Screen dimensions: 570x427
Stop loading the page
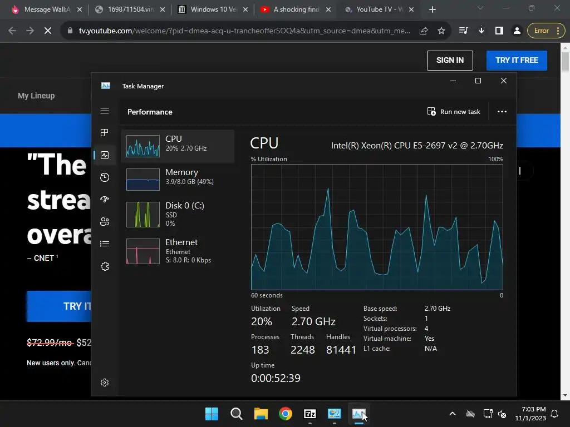pyautogui.click(x=48, y=31)
